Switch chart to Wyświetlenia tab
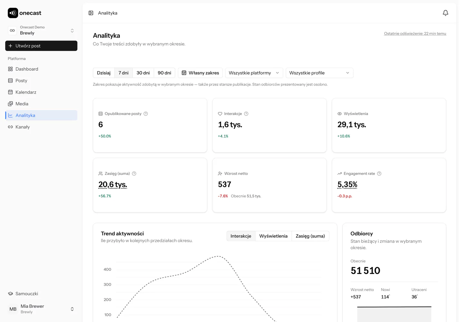 (274, 236)
